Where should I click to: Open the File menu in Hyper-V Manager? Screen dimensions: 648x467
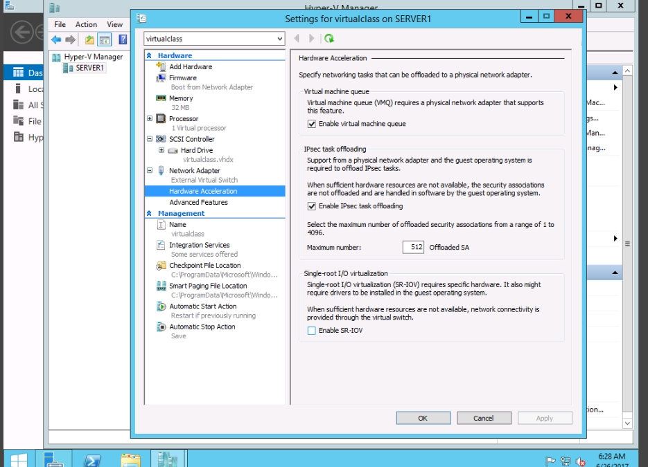pyautogui.click(x=60, y=24)
